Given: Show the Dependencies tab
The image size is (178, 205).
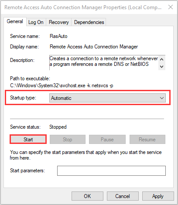Looking at the screenshot, I should (x=89, y=22).
